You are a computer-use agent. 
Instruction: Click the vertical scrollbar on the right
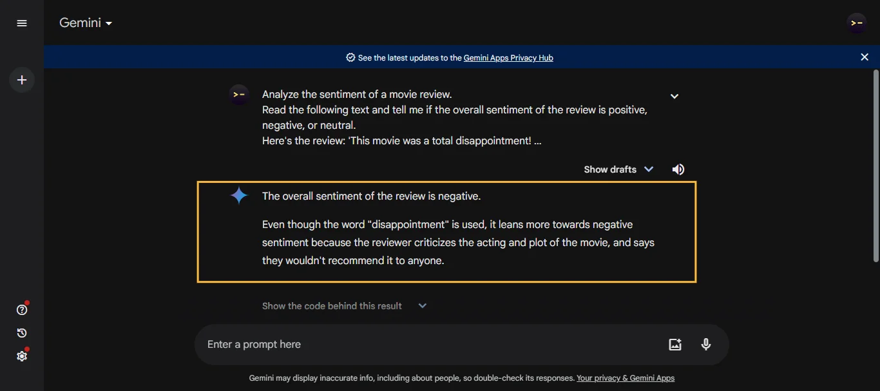[x=877, y=164]
